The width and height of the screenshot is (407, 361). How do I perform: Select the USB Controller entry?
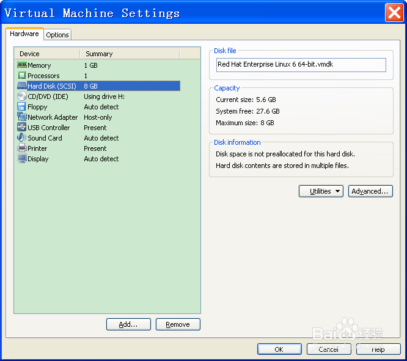[49, 128]
